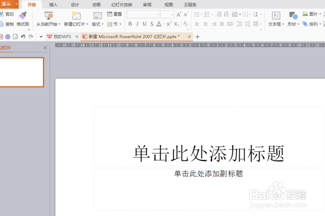Image resolution: width=325 pixels, height=216 pixels.
Task: Switch to the 插入 (Insert) tab
Action: coord(53,4)
